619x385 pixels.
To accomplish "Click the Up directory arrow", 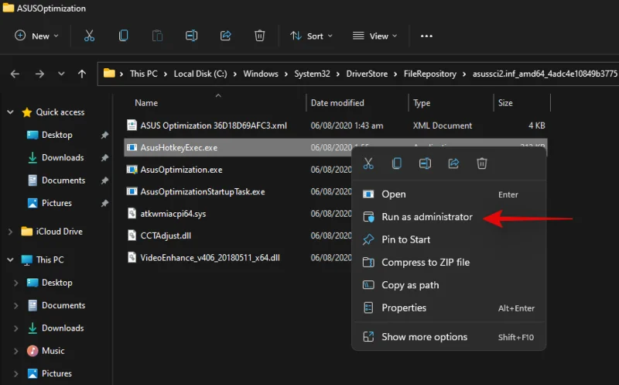I will coord(82,74).
